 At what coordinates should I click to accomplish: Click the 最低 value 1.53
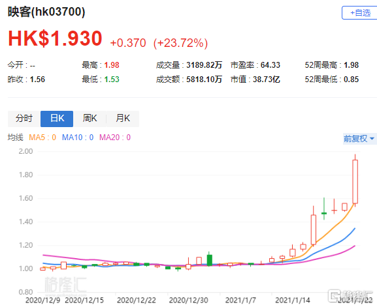[x=112, y=80]
